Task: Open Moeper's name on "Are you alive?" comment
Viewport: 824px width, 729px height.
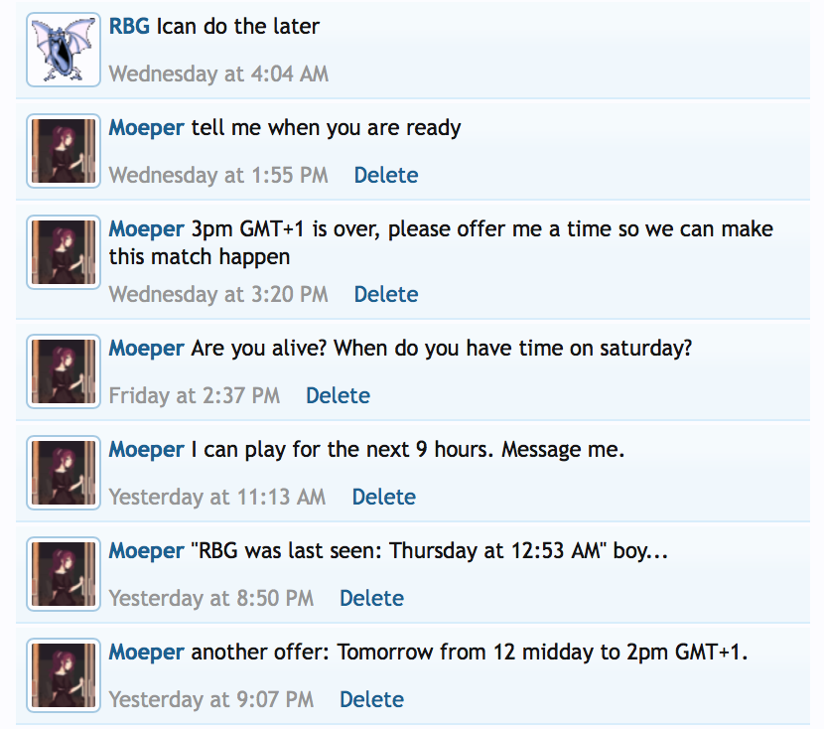Action: 146,349
